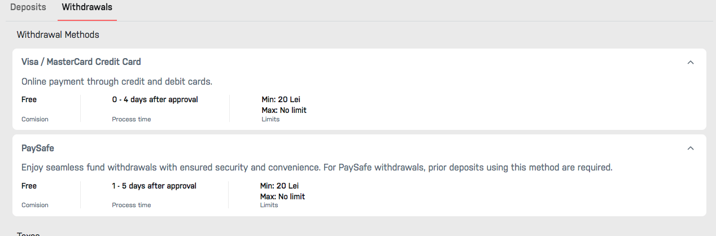
Task: Click the Process time label under PaySafe
Action: (132, 205)
